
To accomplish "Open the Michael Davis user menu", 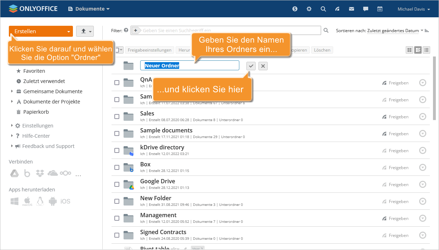I will (414, 9).
